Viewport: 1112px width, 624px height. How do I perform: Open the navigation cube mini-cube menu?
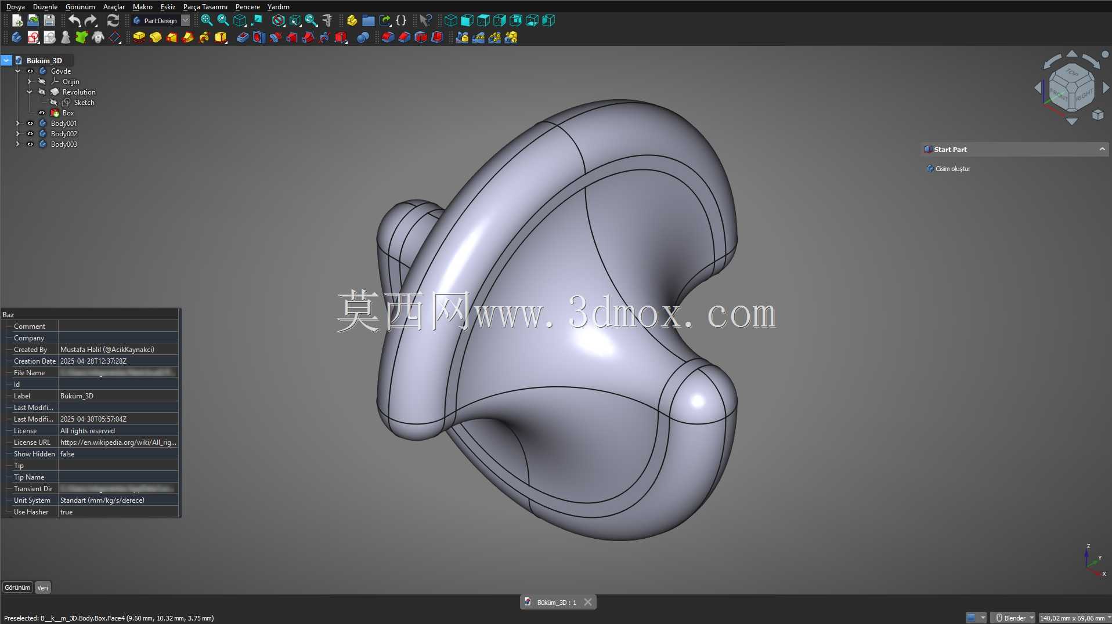click(1097, 115)
